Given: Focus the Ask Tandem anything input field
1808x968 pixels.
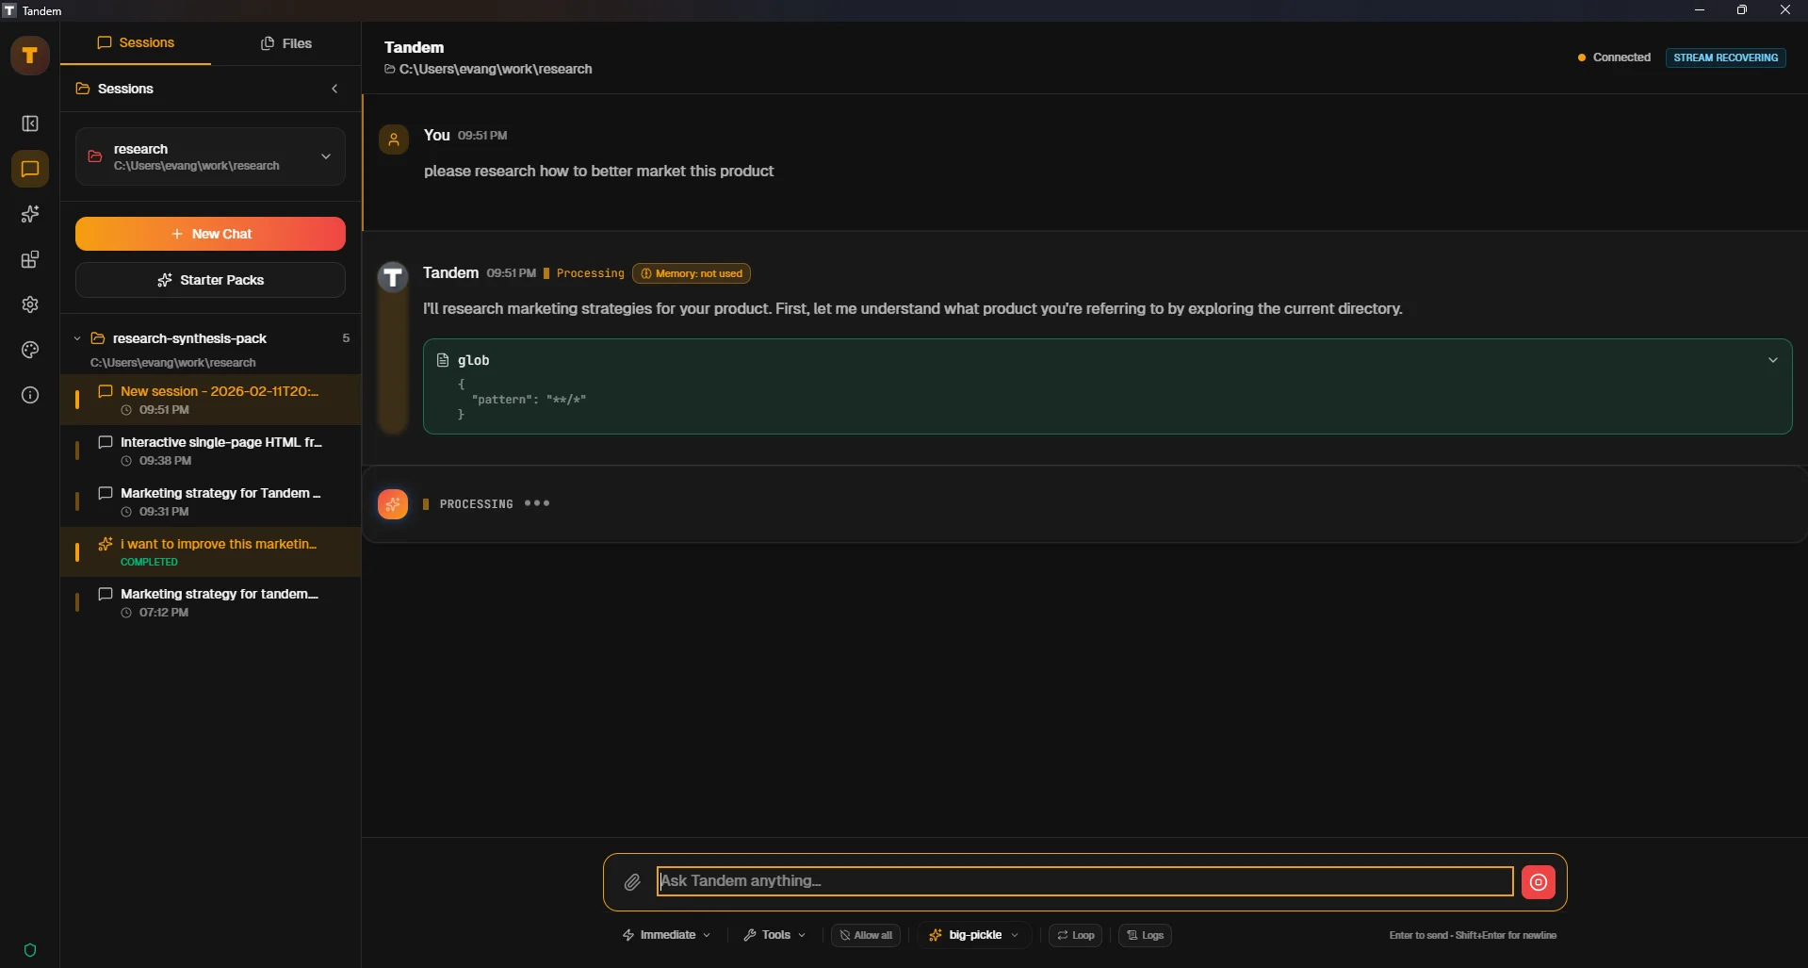Looking at the screenshot, I should pos(1083,881).
